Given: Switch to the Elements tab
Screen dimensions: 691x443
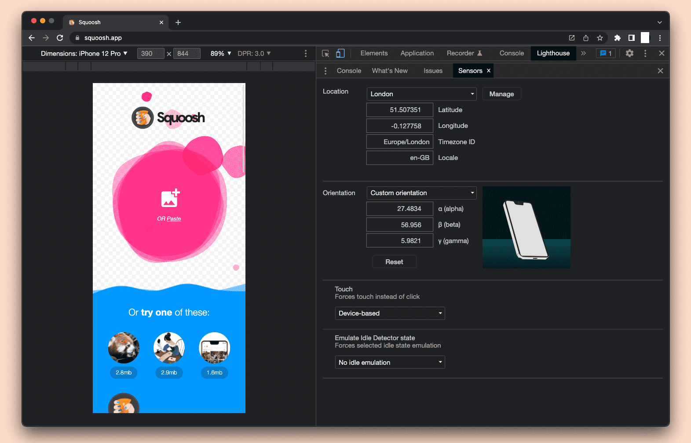Looking at the screenshot, I should (374, 53).
